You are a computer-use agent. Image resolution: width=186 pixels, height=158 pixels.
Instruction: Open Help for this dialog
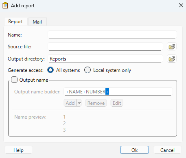tap(18, 150)
